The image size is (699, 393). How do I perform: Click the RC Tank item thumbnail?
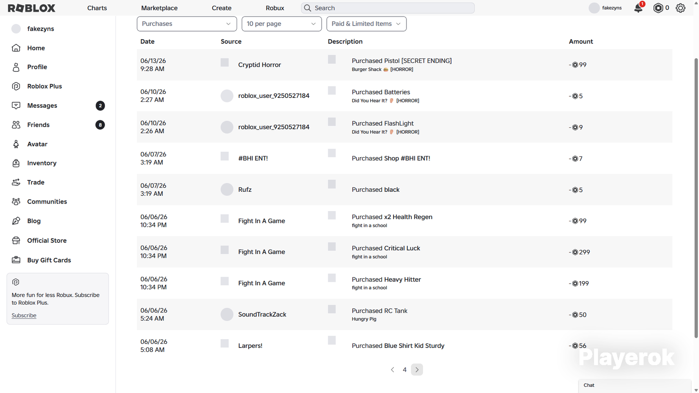(x=332, y=309)
